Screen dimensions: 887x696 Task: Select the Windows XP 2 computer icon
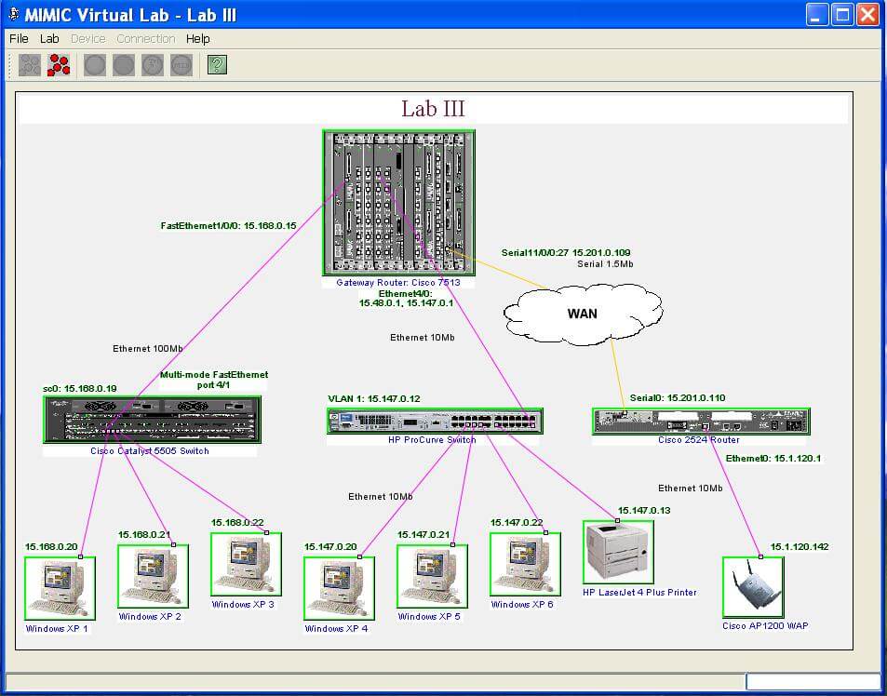coord(153,576)
